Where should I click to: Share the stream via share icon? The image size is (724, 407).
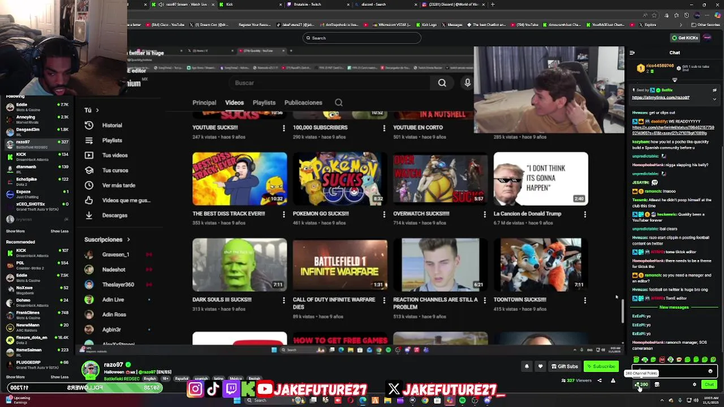(600, 380)
